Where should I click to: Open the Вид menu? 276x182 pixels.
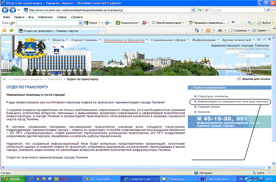[x=31, y=17]
